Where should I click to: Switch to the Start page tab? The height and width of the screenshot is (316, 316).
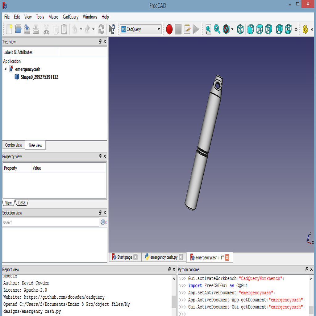125,257
